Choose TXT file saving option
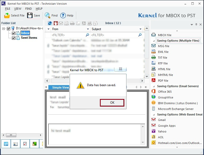Viewport: 204px width, 155px height. (x=162, y=58)
